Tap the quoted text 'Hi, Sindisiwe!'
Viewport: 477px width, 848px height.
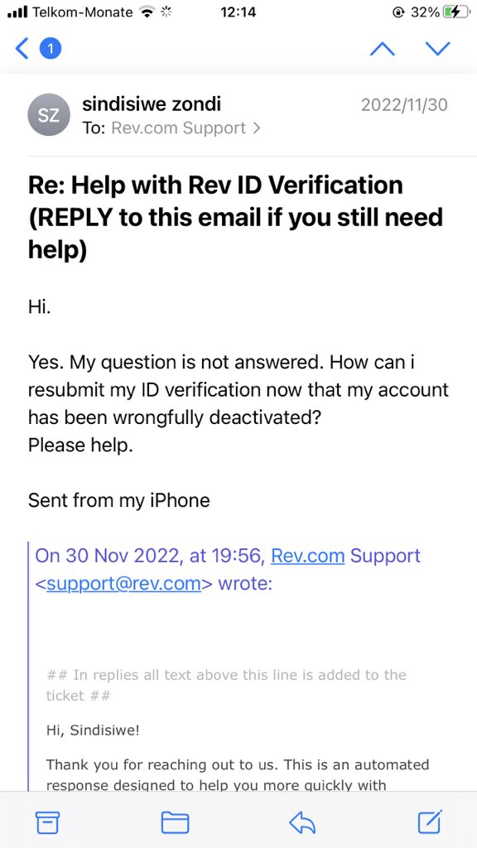[x=93, y=731]
